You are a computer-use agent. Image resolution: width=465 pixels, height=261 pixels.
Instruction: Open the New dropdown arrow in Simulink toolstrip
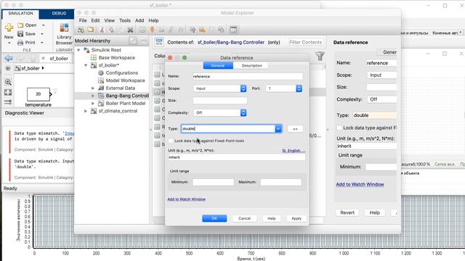pos(9,43)
